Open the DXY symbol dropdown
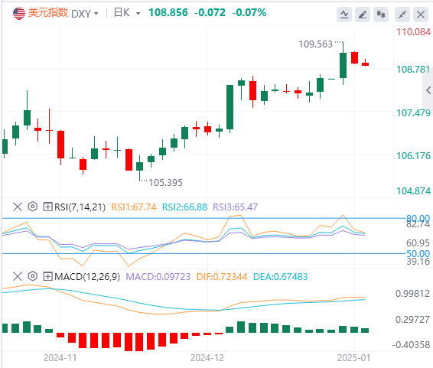This screenshot has height=368, width=433. click(85, 14)
